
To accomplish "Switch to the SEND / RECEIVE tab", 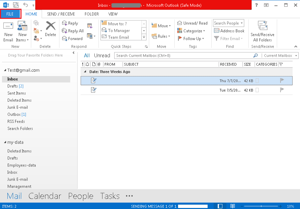I will 61,14.
